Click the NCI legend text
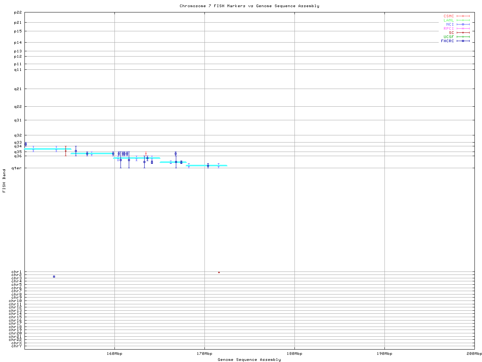 tap(450, 24)
